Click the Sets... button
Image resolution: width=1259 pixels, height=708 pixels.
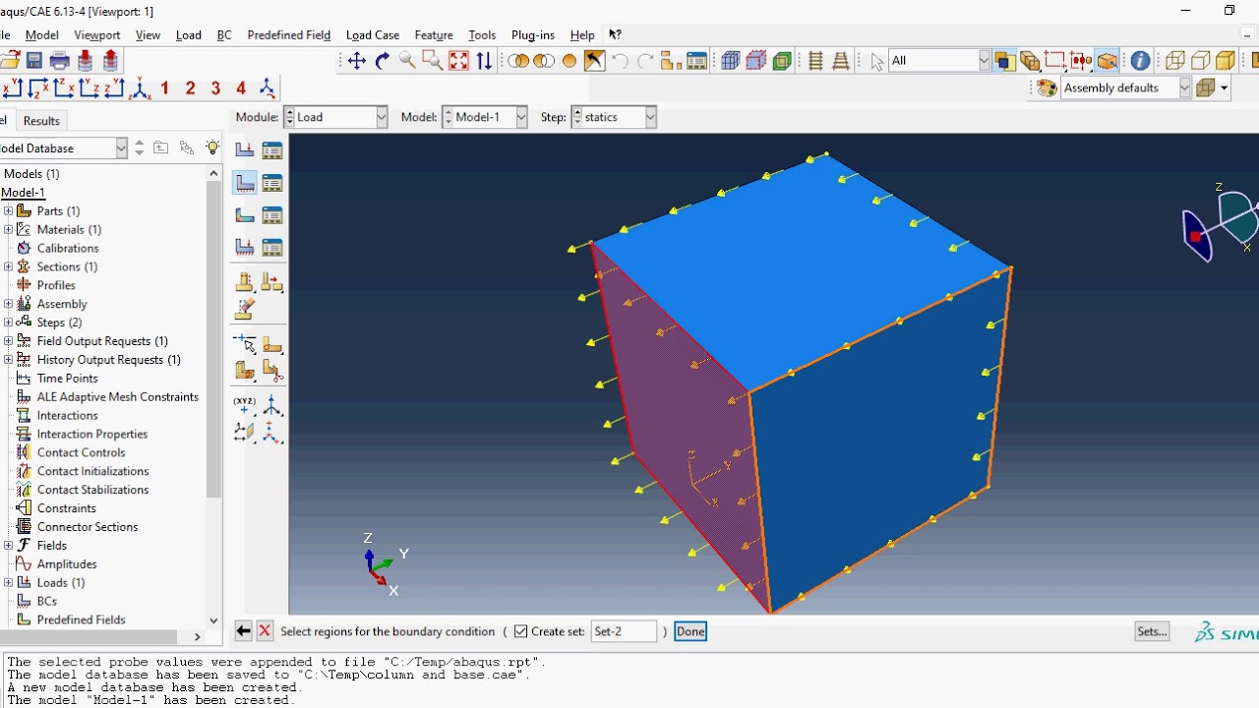point(1151,631)
